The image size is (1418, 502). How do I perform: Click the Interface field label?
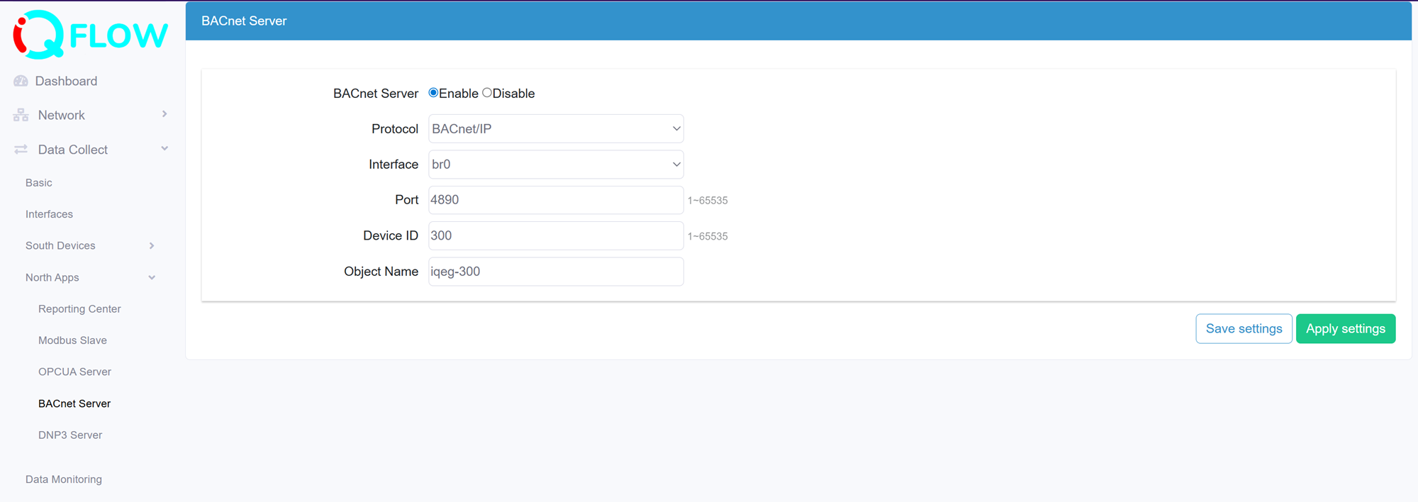pyautogui.click(x=393, y=164)
